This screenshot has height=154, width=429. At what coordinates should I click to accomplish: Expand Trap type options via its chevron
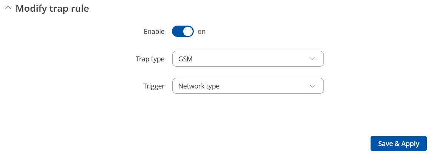click(x=312, y=59)
